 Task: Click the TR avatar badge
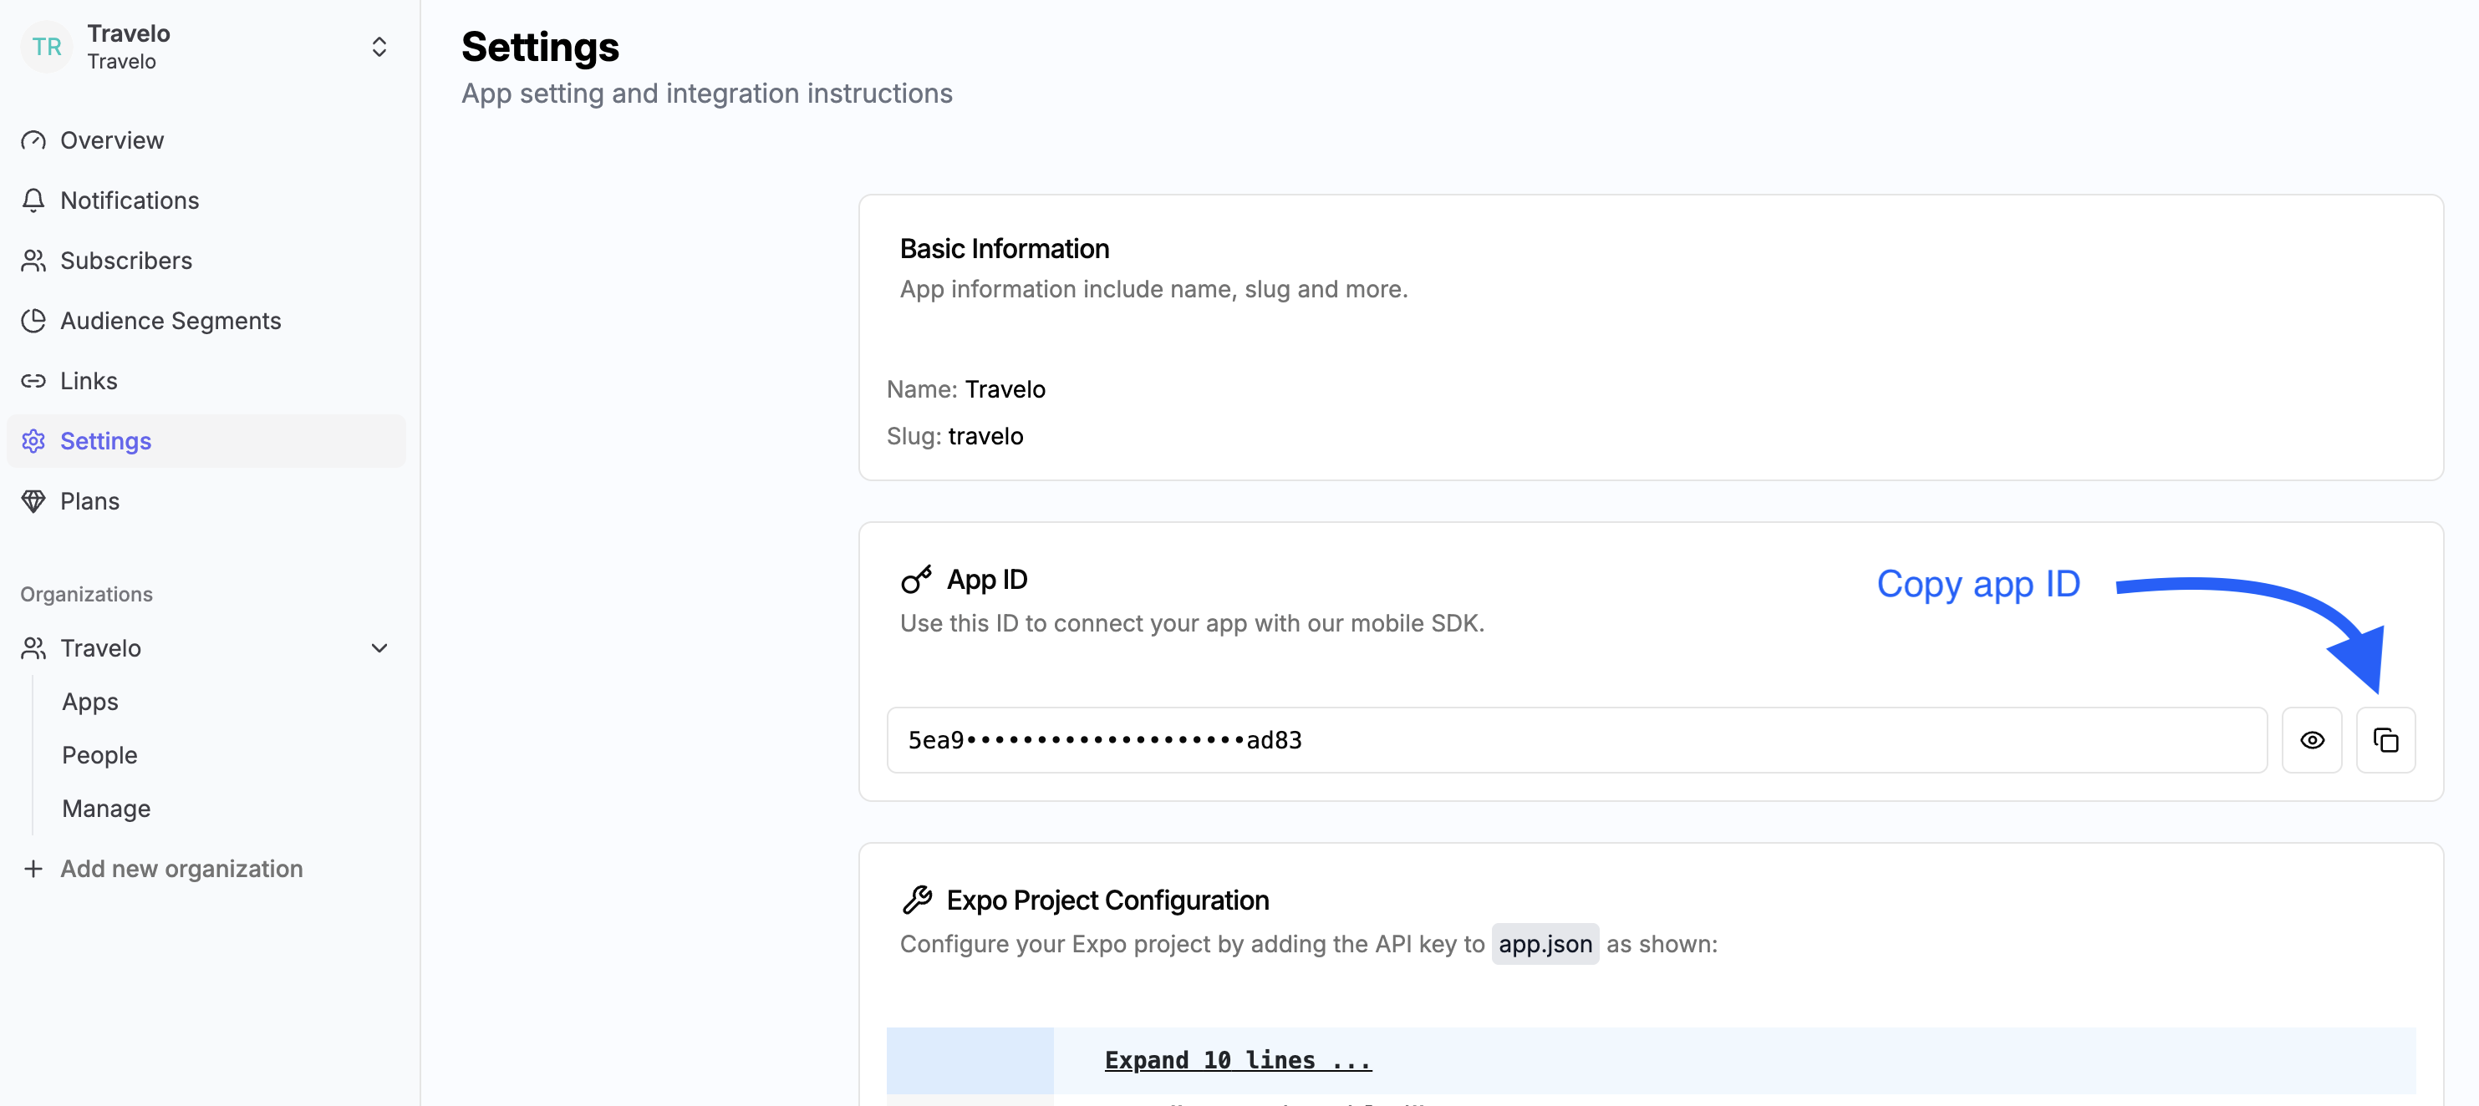click(46, 47)
